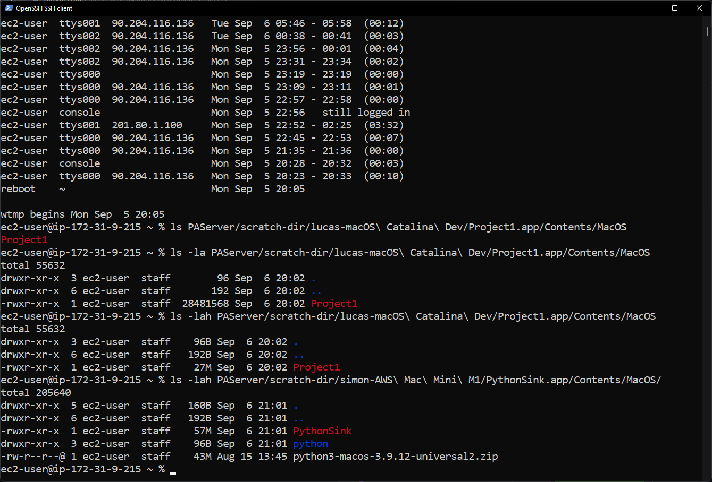The image size is (712, 482).
Task: Click the '(03:32)' session duration
Action: click(x=384, y=125)
